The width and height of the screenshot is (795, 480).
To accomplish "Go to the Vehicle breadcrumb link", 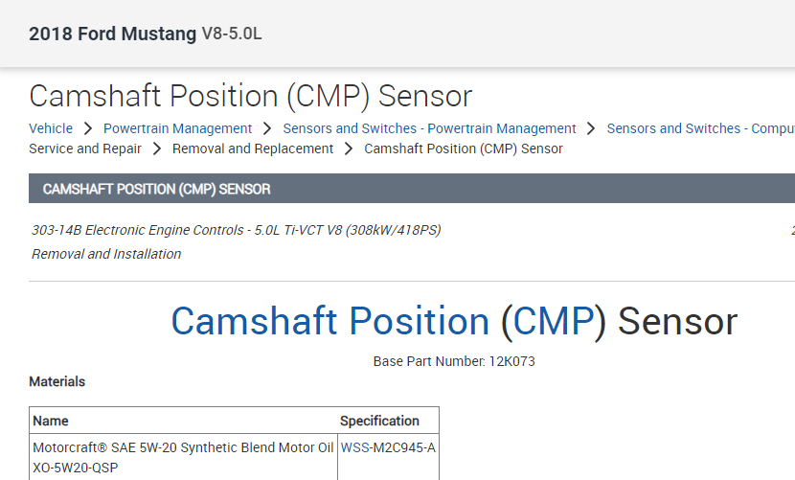I will pos(51,128).
